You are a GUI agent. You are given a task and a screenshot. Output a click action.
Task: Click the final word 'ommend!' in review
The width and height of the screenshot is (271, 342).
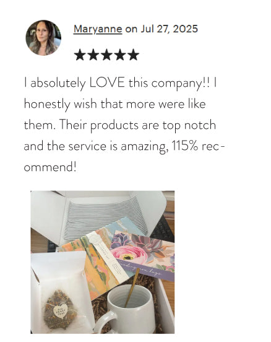50,167
